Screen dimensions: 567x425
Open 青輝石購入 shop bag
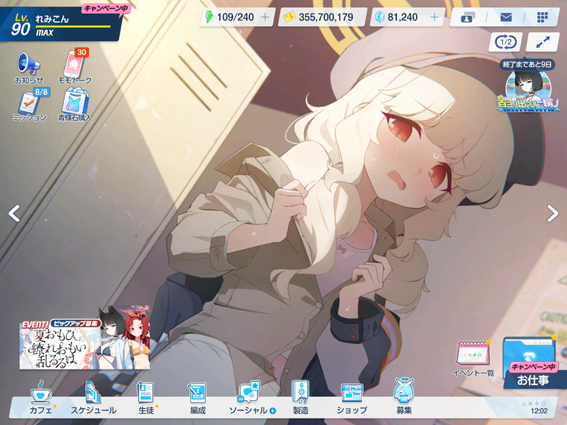pos(75,105)
